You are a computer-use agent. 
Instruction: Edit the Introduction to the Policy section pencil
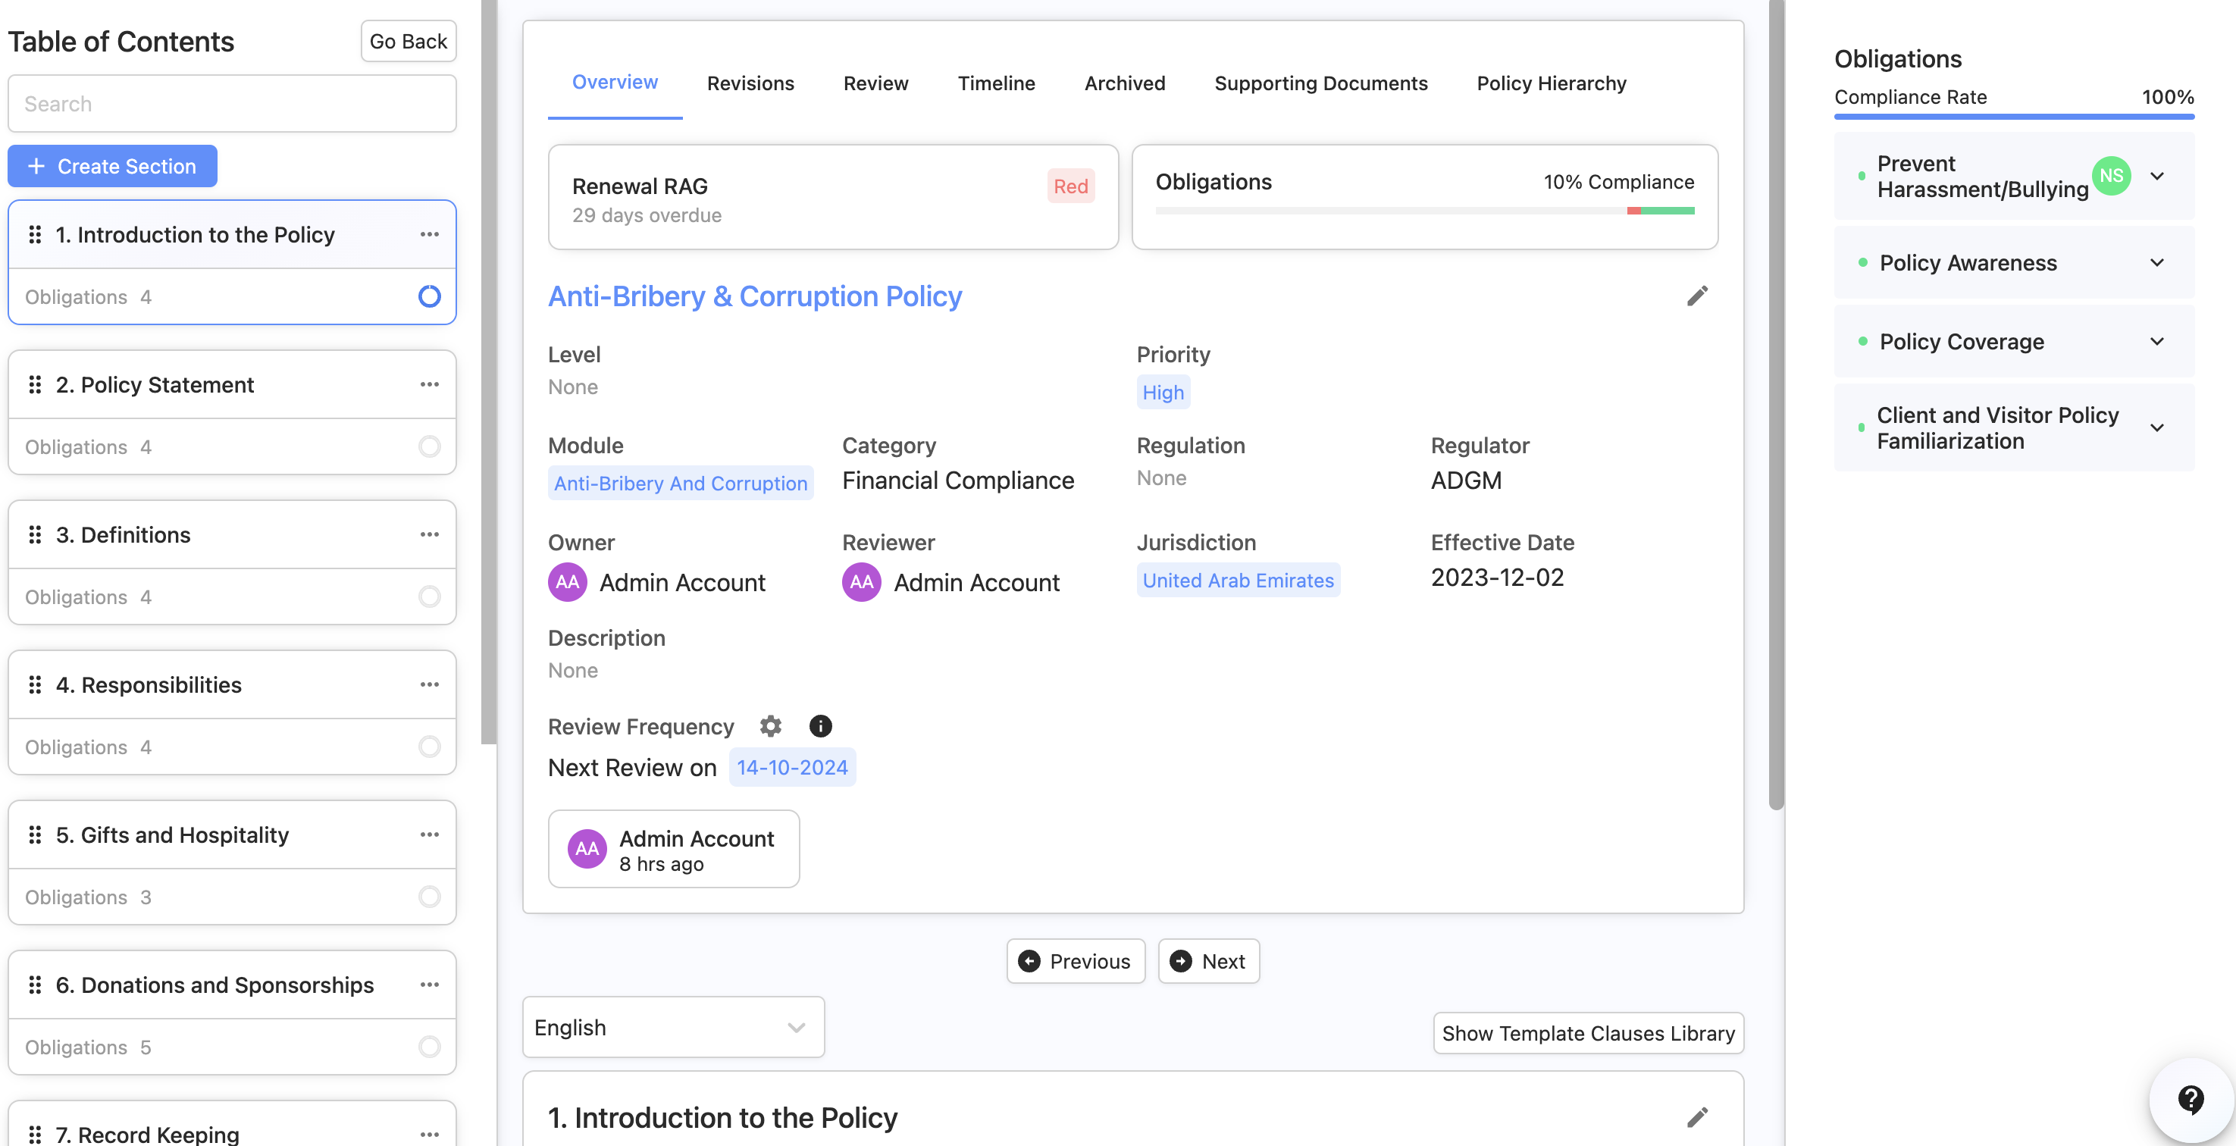(x=1697, y=1116)
